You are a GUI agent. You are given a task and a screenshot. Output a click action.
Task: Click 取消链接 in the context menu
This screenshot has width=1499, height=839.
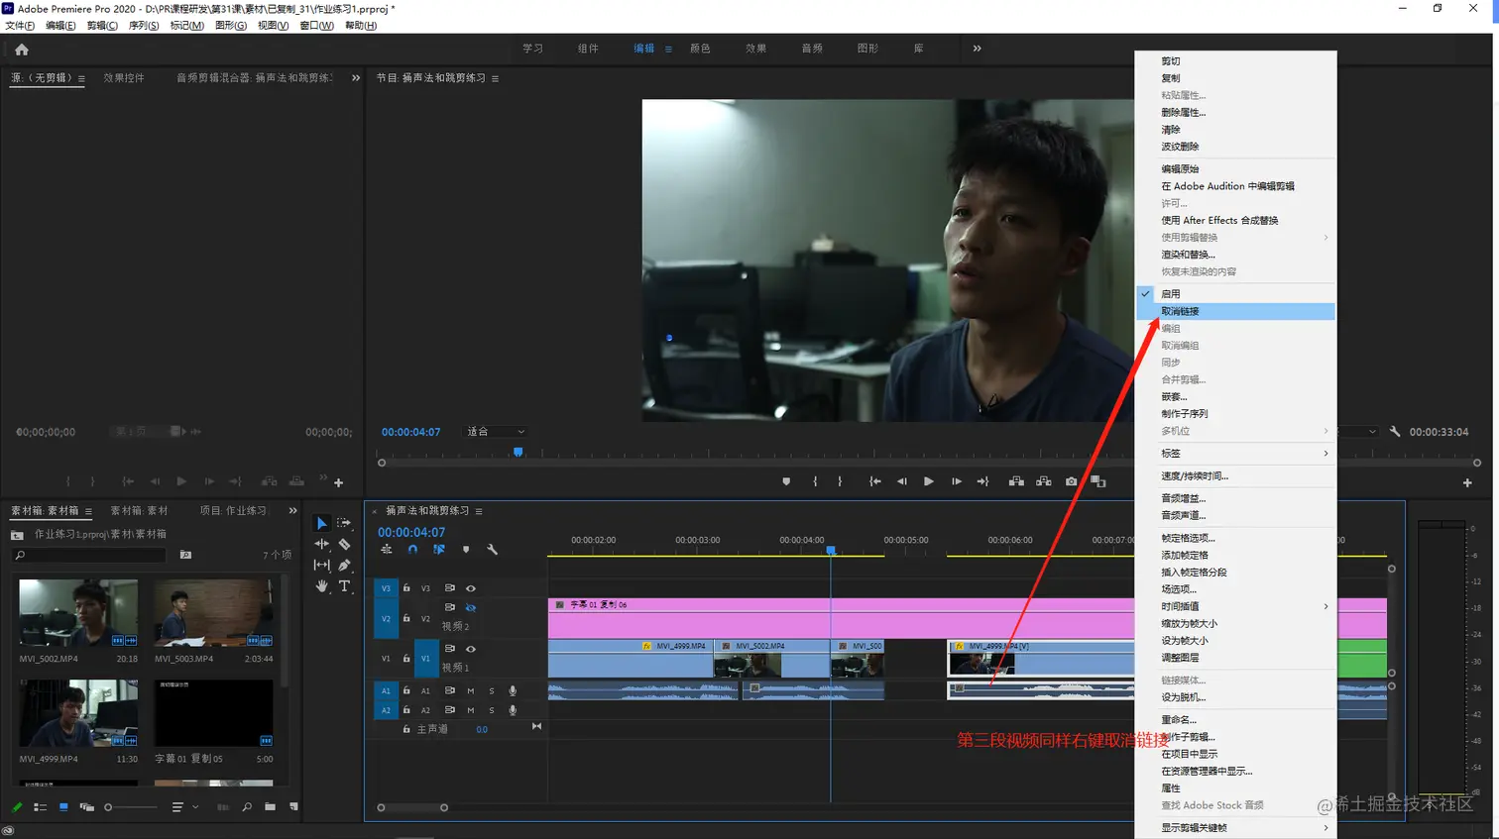click(x=1235, y=311)
